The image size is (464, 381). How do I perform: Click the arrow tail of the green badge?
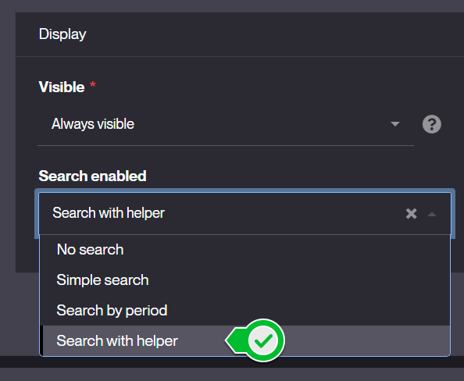[235, 340]
